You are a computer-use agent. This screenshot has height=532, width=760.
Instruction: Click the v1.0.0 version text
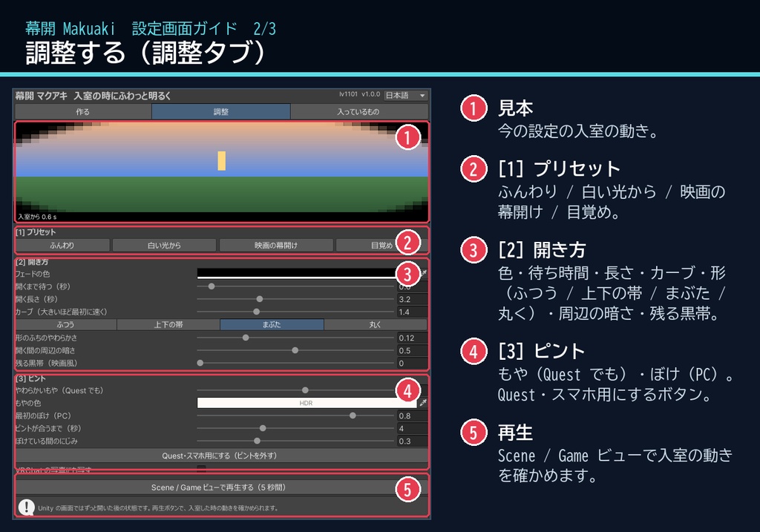point(371,94)
